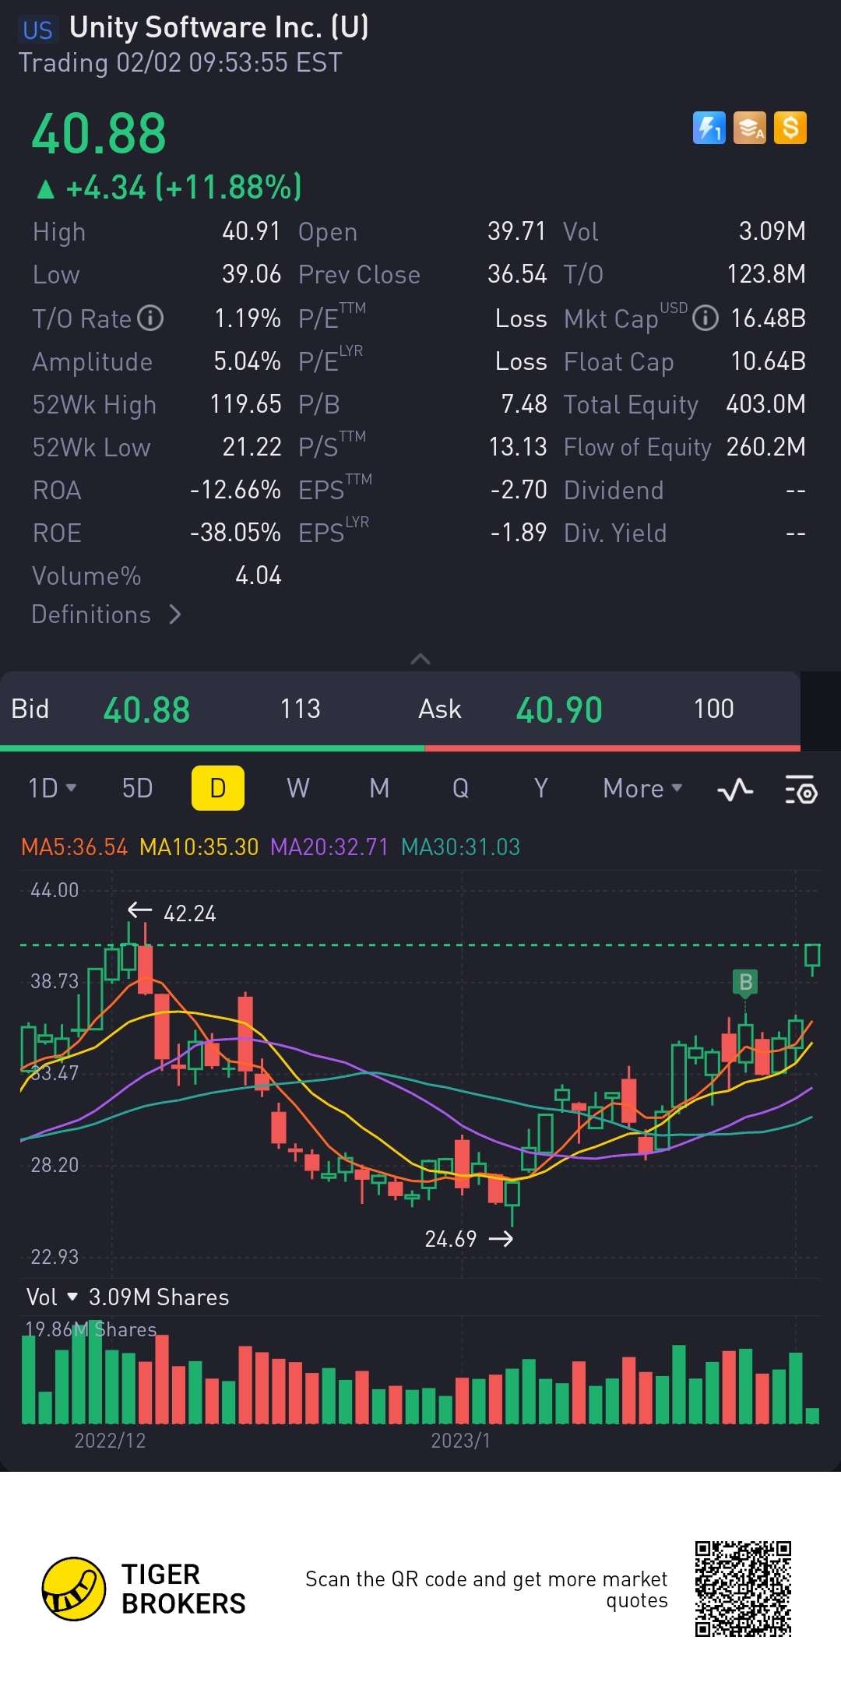Tap the blue lightning badge icon
This screenshot has height=1707, width=841.
click(709, 128)
